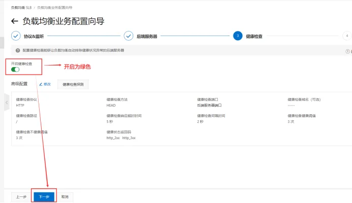Click the completed 后端服务器 step checkmark
Viewport: 352px width, 203px height.
click(128, 36)
